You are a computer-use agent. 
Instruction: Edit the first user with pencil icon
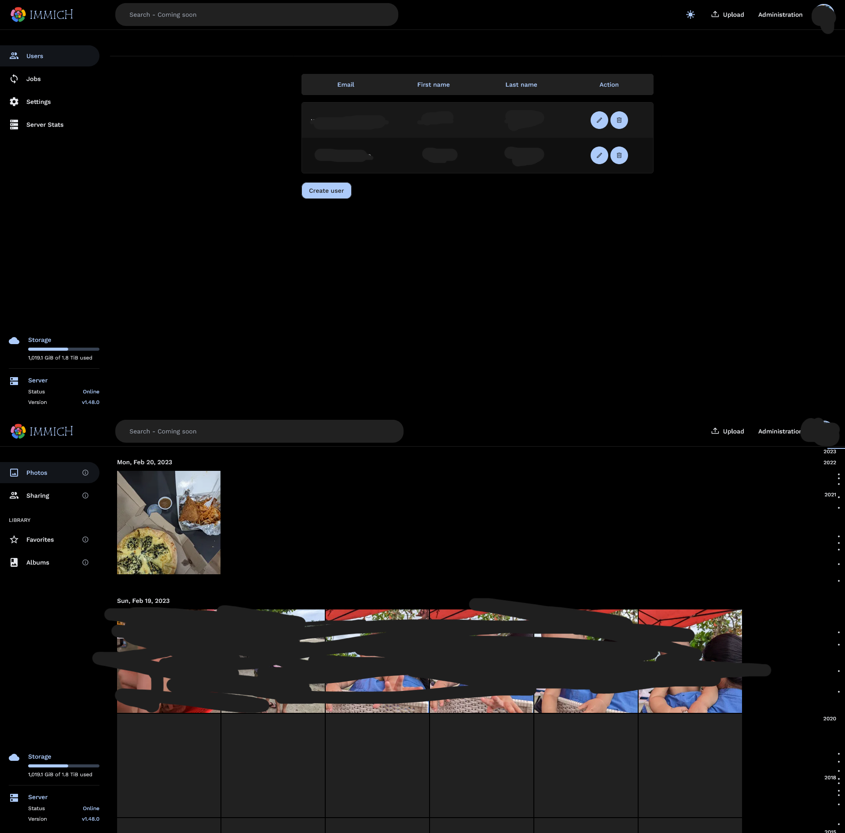point(599,120)
